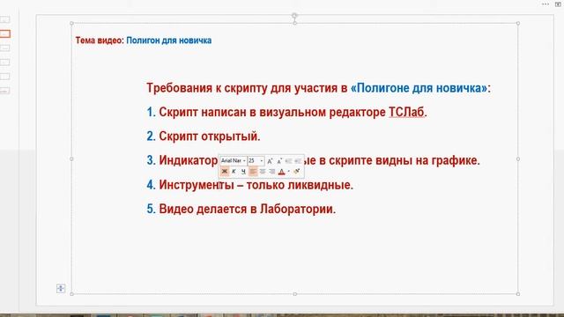Image resolution: width=564 pixels, height=317 pixels.
Task: Open the font color dropdown arrow
Action: coord(288,172)
